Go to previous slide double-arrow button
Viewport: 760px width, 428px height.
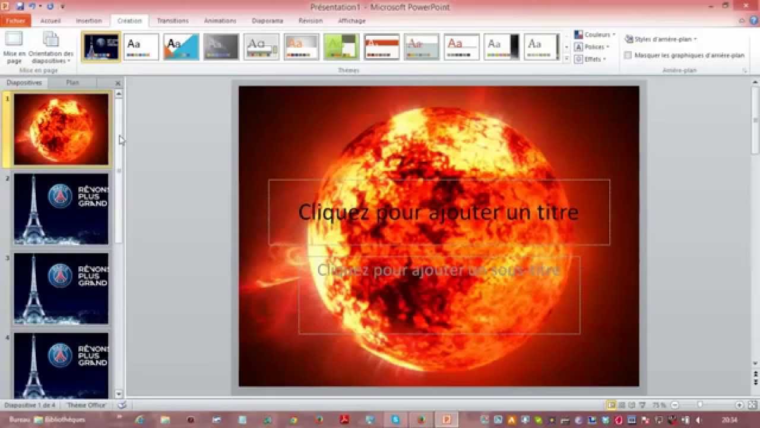[755, 374]
